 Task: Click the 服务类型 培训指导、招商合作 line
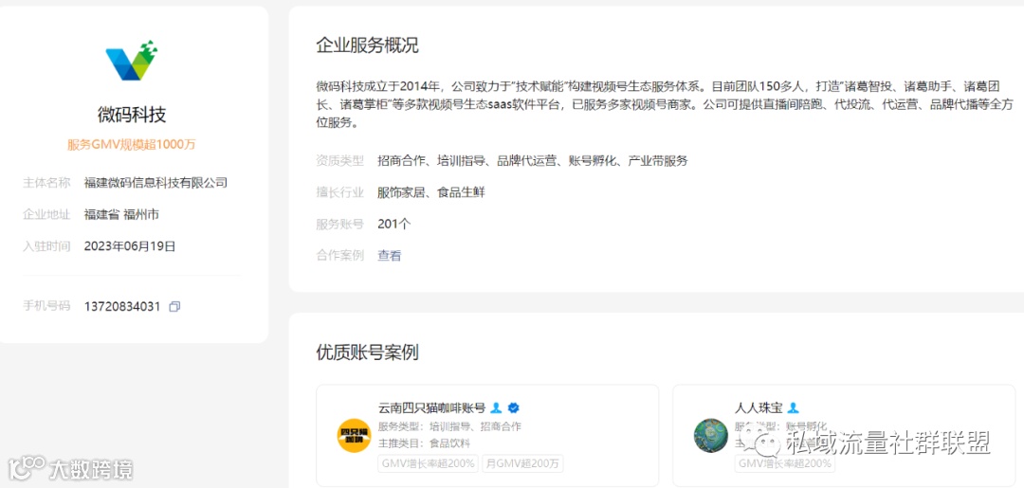[x=449, y=426]
